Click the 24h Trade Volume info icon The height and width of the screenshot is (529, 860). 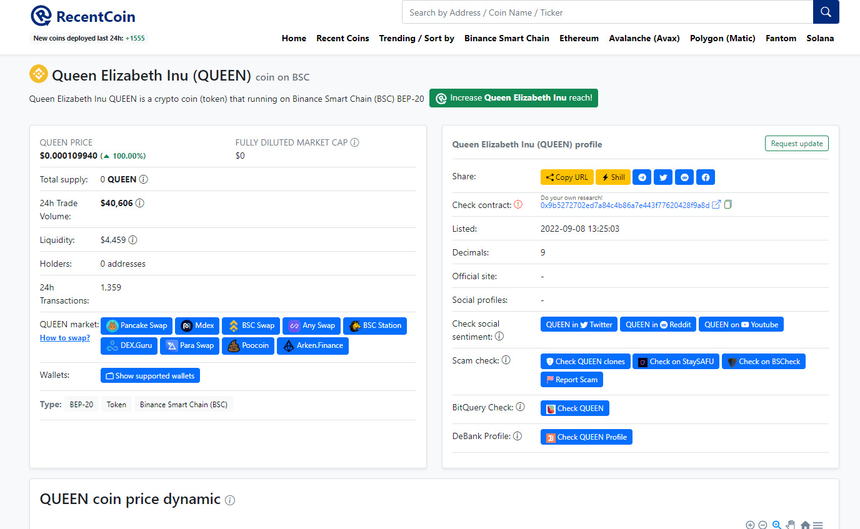click(x=140, y=203)
